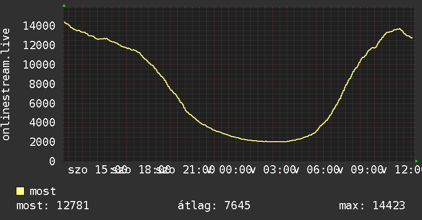Click the 2000 y-axis label
422x220 pixels.
tap(43, 142)
